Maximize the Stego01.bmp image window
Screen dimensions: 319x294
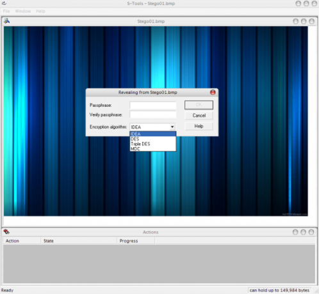pos(304,21)
